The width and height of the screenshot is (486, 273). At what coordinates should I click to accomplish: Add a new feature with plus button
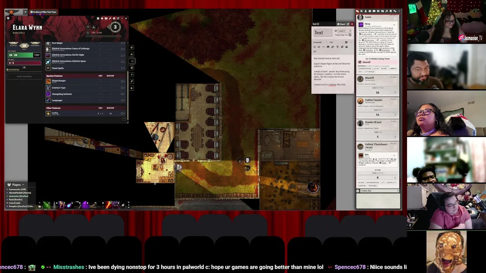[124, 119]
